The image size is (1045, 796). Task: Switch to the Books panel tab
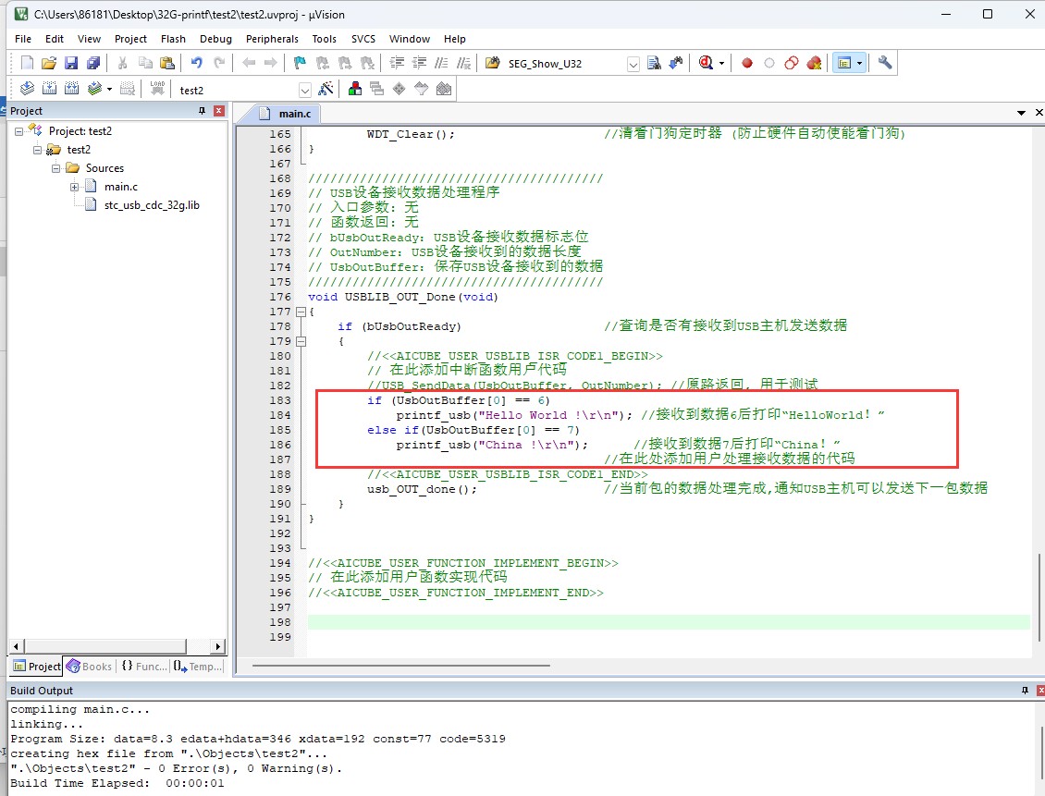point(90,667)
